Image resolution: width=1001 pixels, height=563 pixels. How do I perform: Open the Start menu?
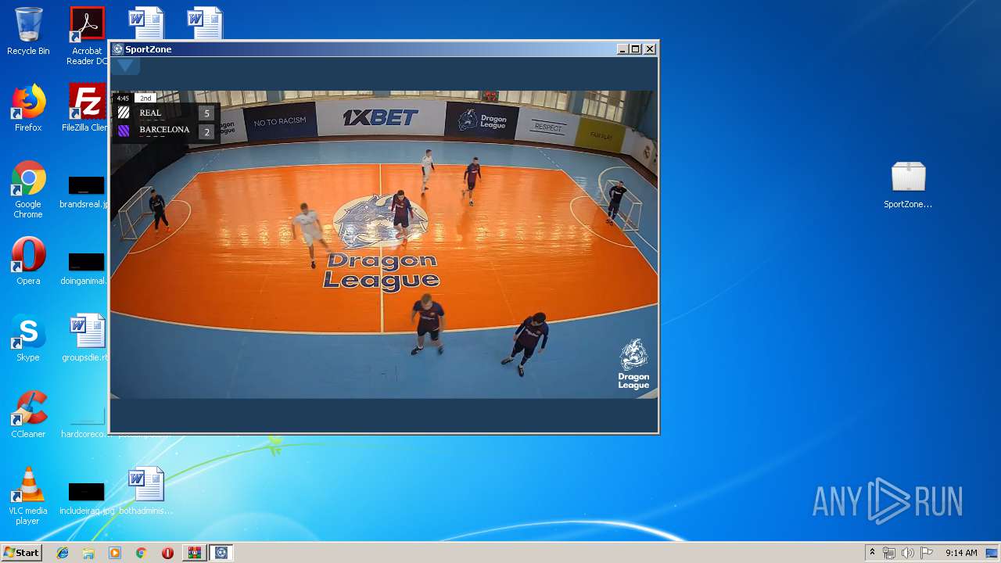coord(21,553)
